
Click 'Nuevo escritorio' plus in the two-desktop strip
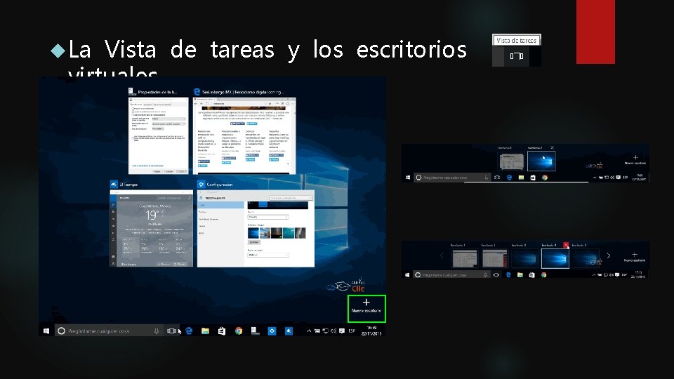tap(635, 157)
